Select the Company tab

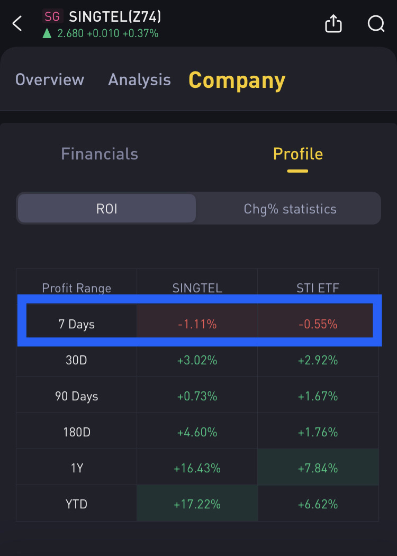coord(237,80)
